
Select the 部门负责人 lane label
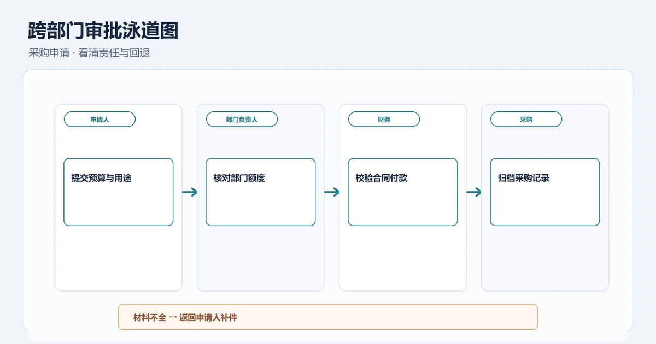242,119
